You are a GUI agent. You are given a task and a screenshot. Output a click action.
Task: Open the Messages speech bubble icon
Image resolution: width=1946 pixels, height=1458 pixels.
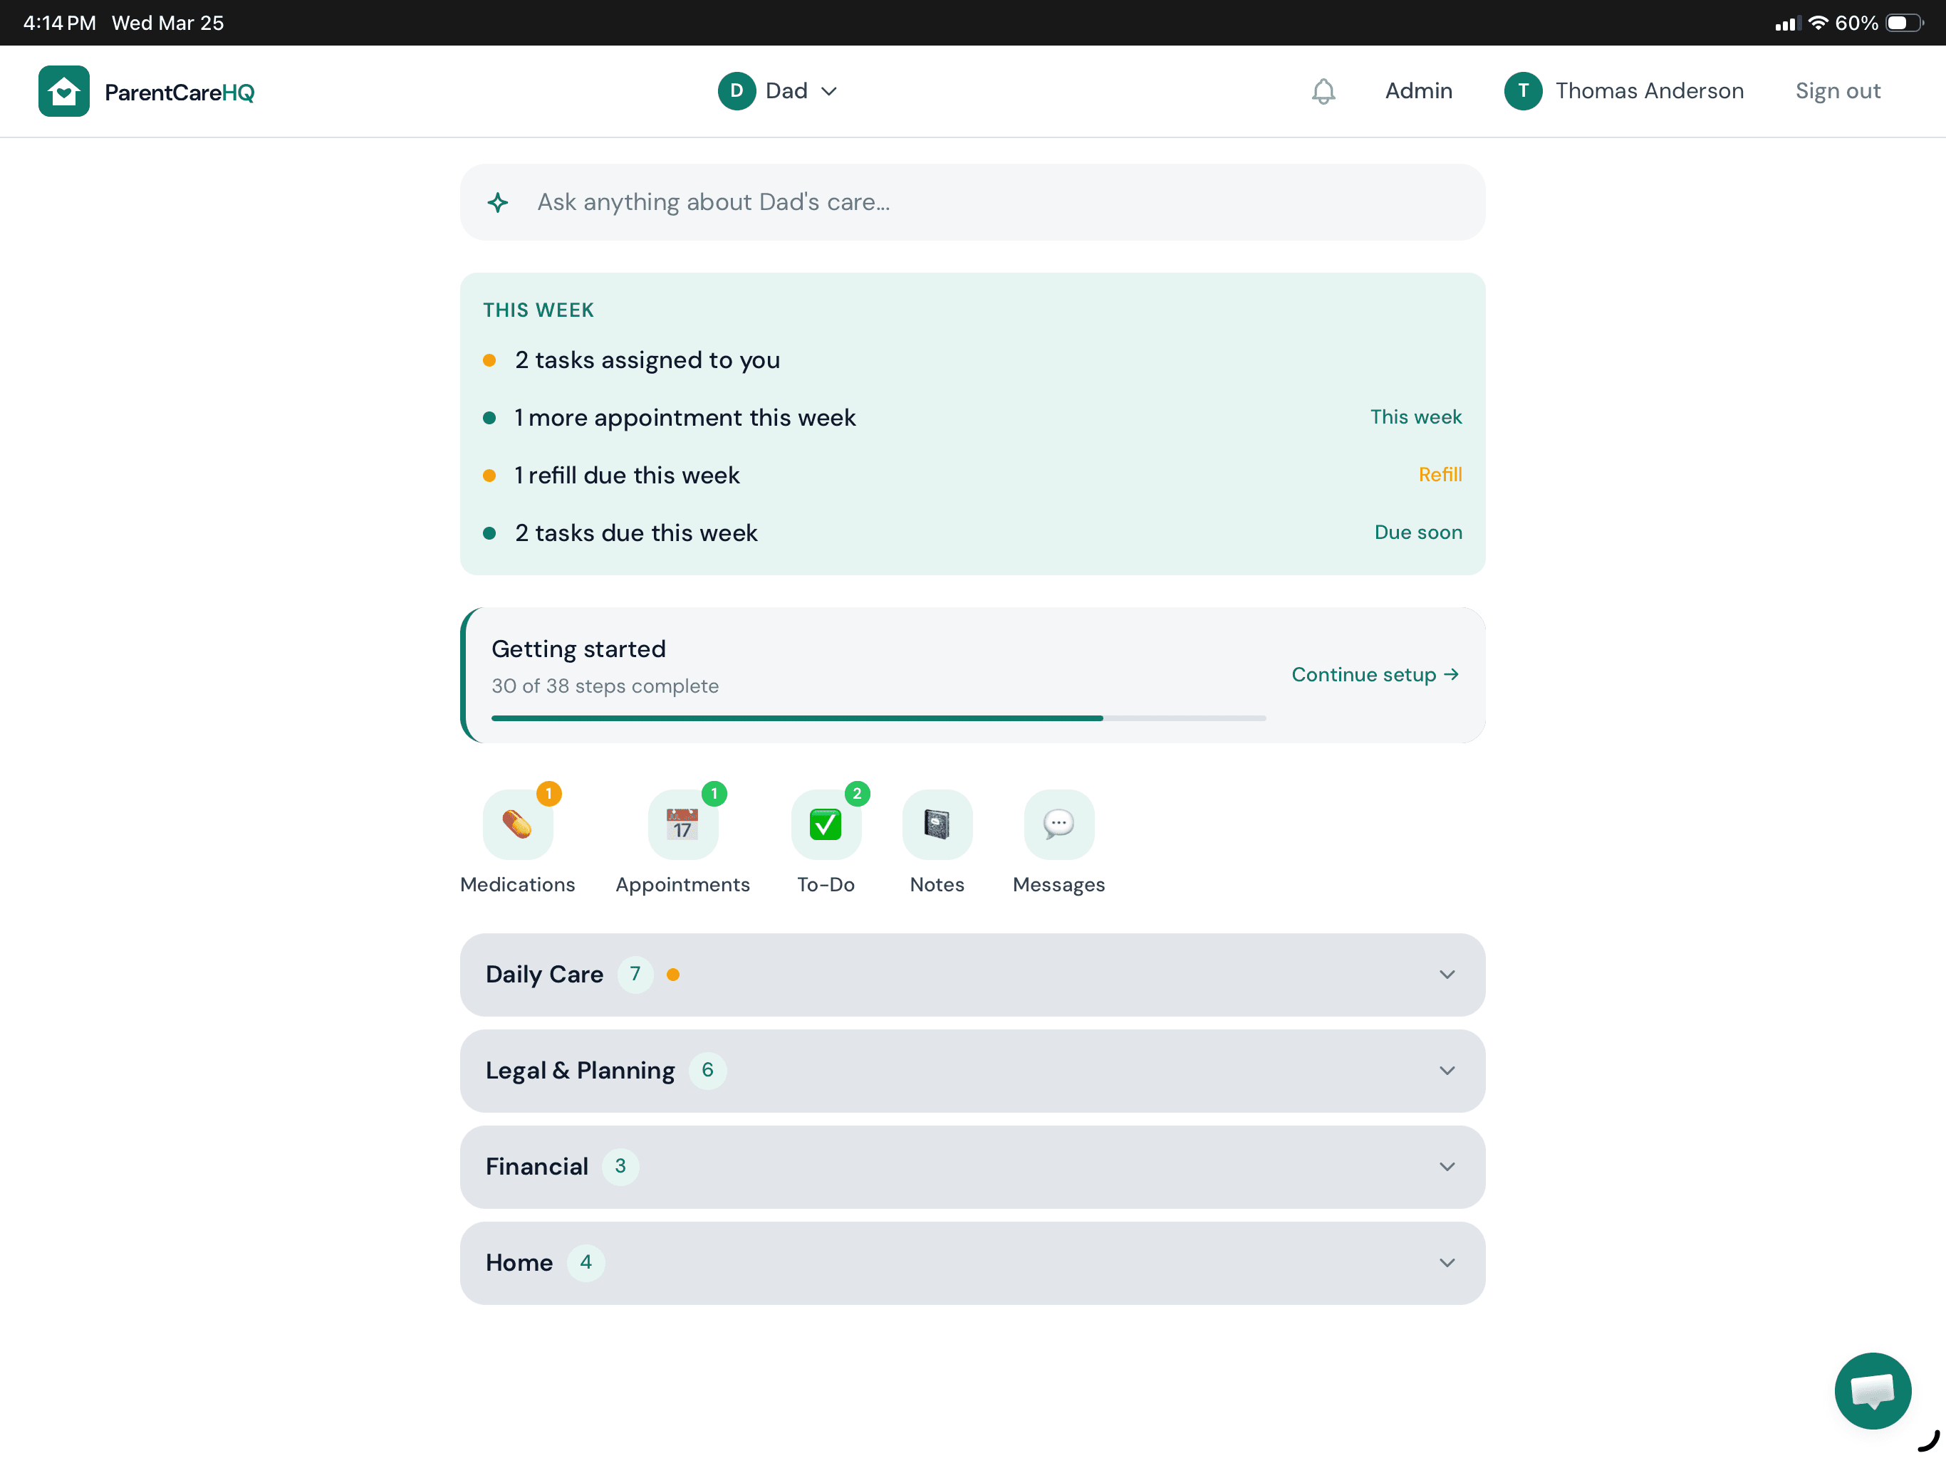(x=1058, y=824)
